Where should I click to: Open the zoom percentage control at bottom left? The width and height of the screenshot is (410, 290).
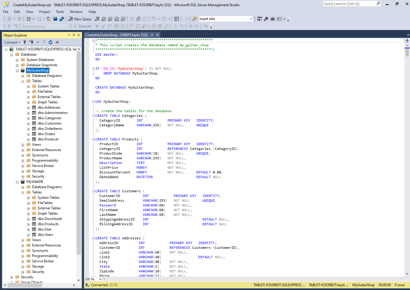[x=92, y=279]
